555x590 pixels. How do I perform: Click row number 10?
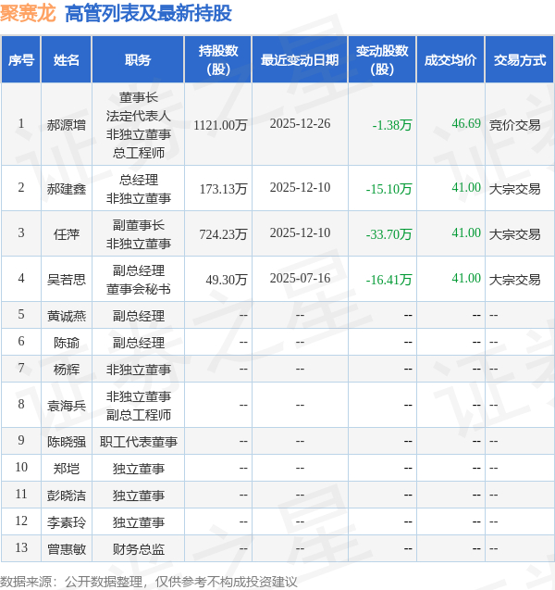pyautogui.click(x=21, y=467)
